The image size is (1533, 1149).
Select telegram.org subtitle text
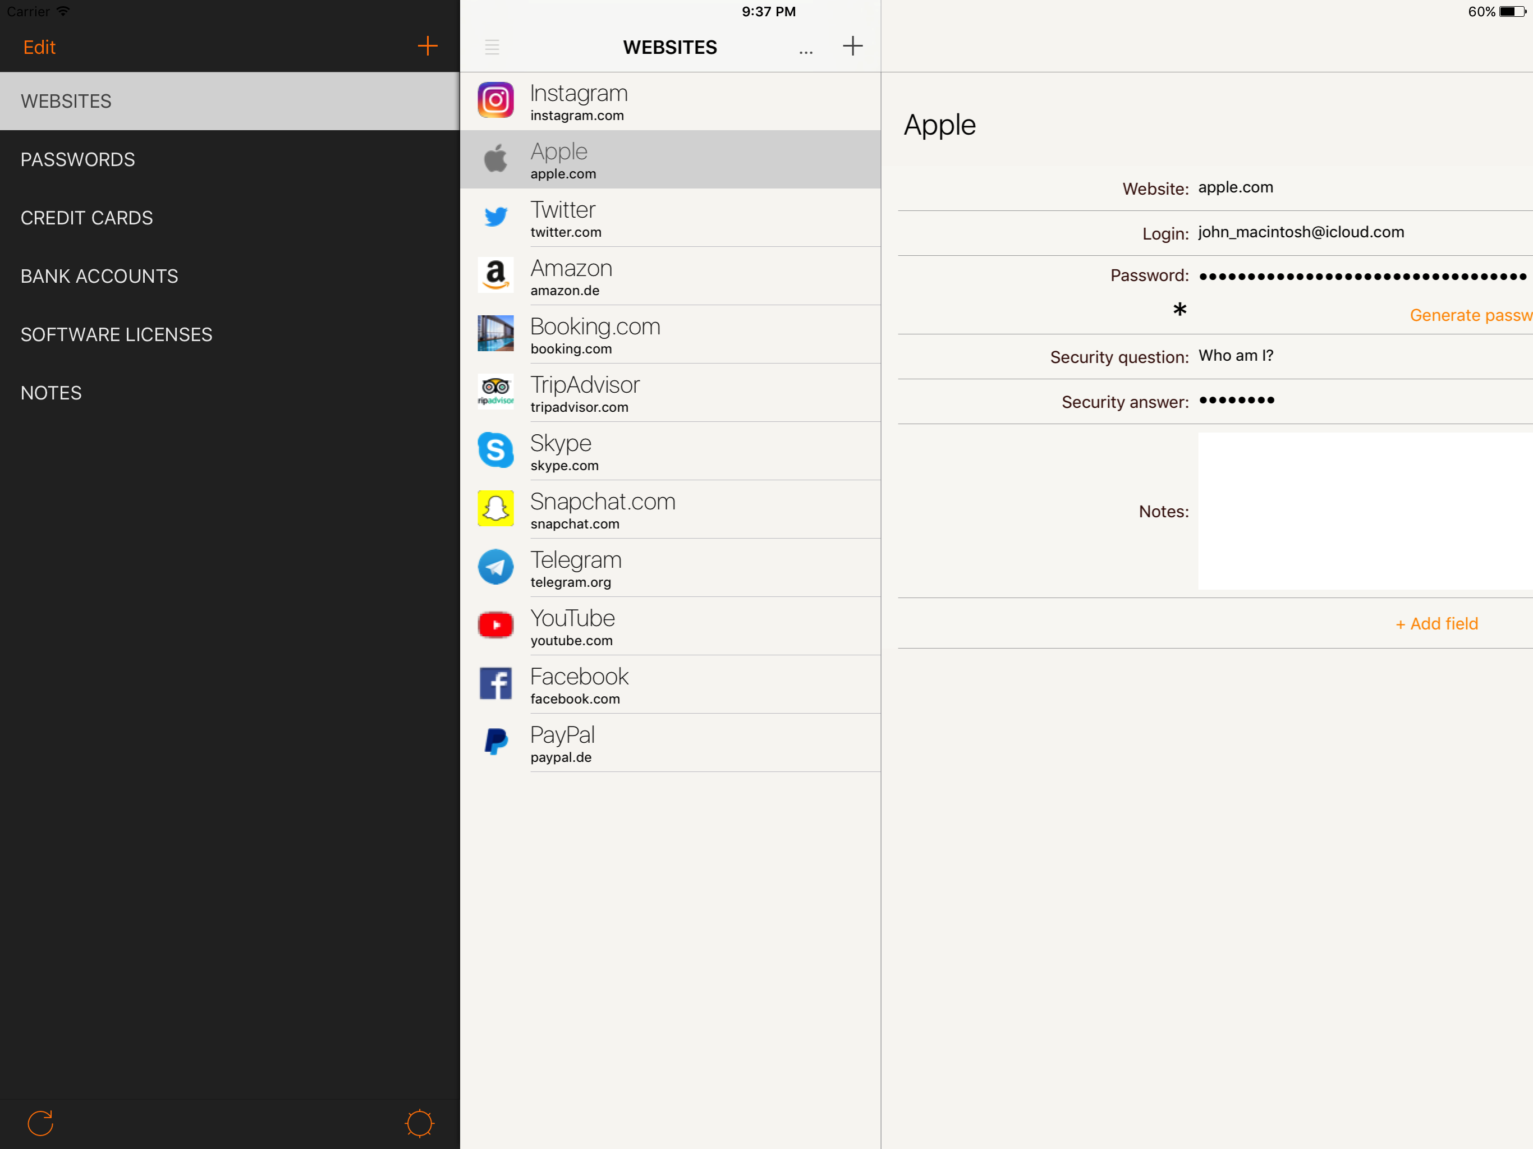tap(570, 582)
